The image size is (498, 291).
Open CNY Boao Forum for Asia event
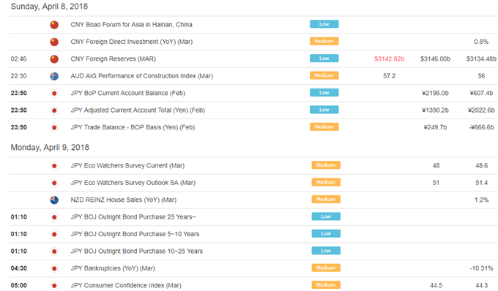click(132, 25)
